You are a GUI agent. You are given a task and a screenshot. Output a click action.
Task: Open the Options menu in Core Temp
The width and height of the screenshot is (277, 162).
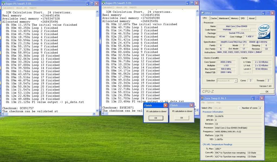pos(210,103)
